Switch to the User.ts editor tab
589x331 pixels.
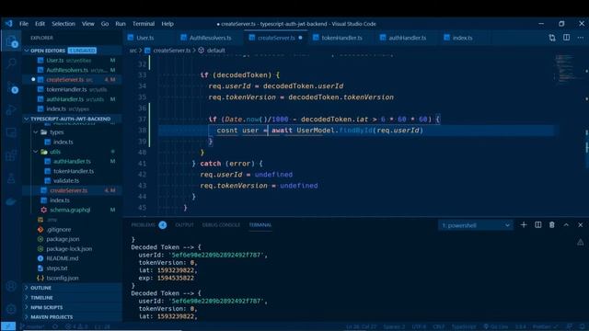tap(145, 38)
